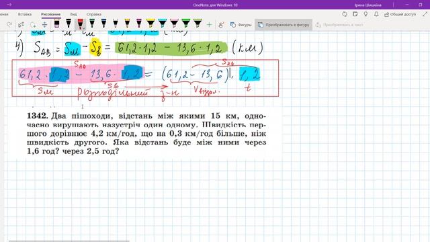
Task: Add a new pen with plus icon
Action: coord(209,25)
